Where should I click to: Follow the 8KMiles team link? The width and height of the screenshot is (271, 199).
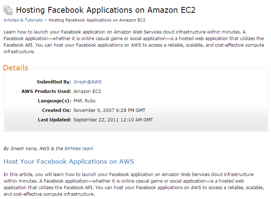(79, 149)
